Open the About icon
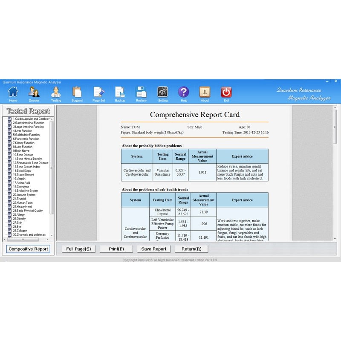 tap(205, 92)
